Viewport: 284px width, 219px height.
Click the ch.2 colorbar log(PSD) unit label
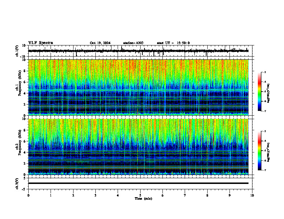269,152
